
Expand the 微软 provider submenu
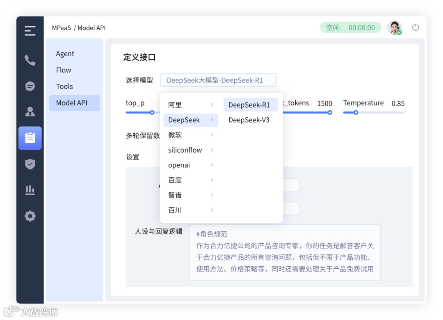[x=191, y=135]
